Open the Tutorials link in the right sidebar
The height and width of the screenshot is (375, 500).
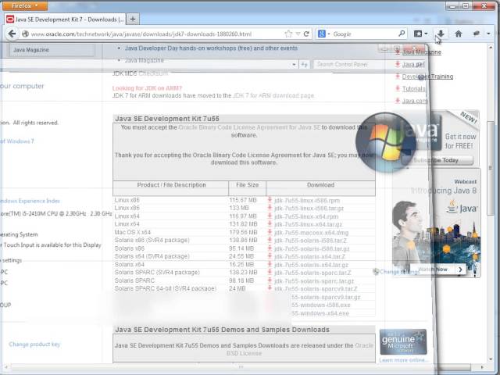(413, 88)
